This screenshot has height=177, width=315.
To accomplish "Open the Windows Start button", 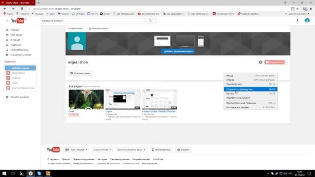I will click(x=4, y=174).
